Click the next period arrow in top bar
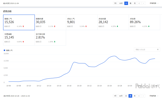 143,3
